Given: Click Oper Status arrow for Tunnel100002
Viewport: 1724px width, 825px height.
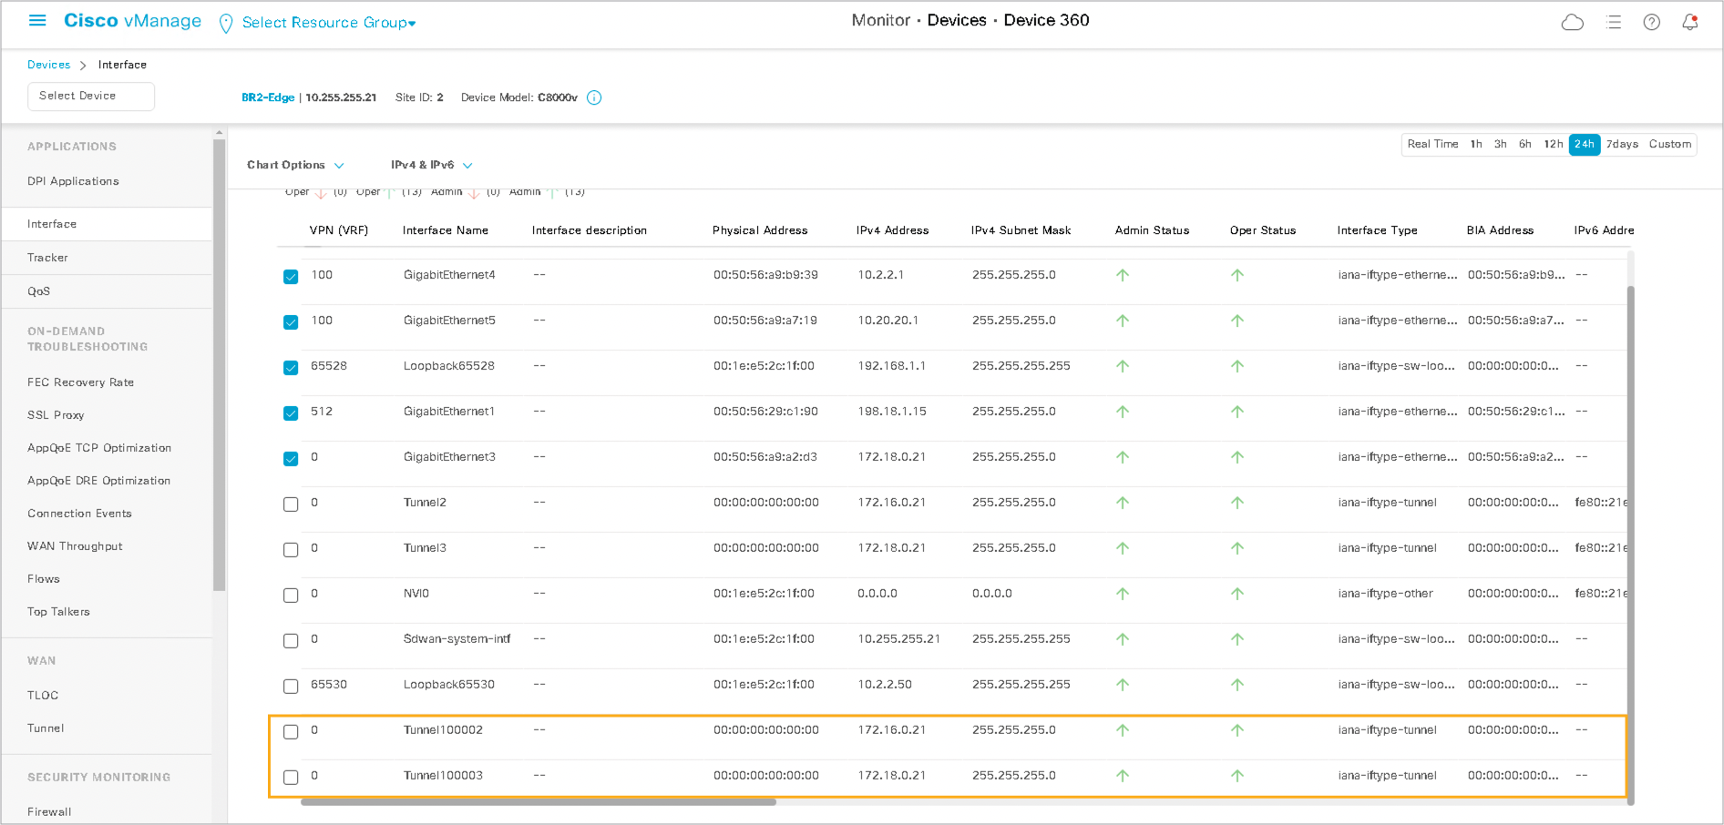Looking at the screenshot, I should click(x=1237, y=730).
